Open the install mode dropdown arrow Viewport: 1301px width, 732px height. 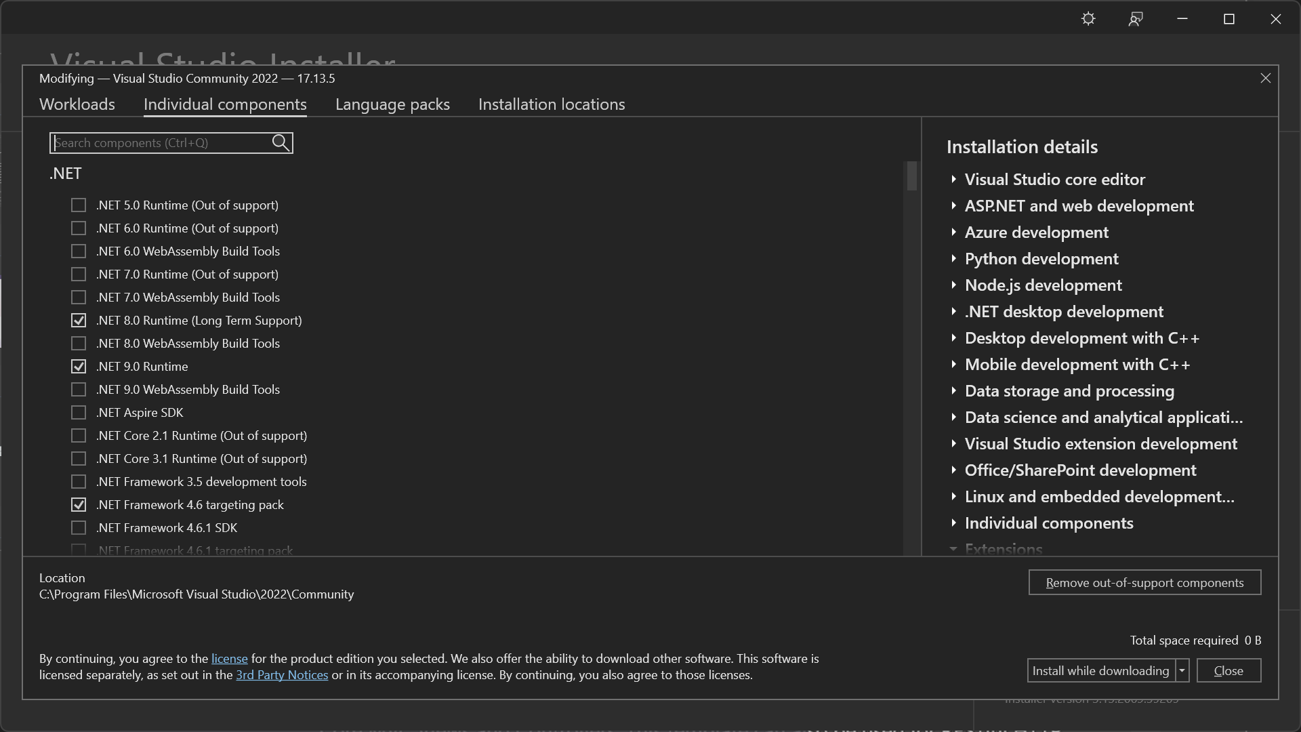tap(1182, 670)
